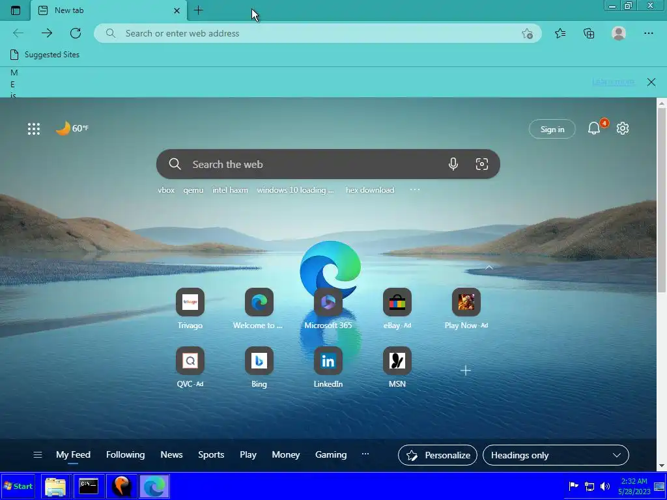The image size is (667, 500).
Task: Select the hex download suggestion
Action: coord(370,190)
